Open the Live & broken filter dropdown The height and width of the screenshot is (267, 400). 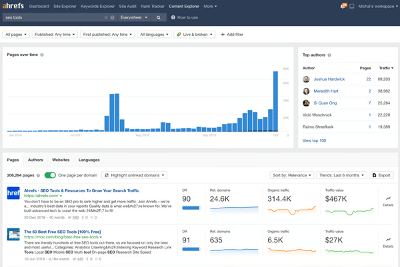tap(195, 35)
